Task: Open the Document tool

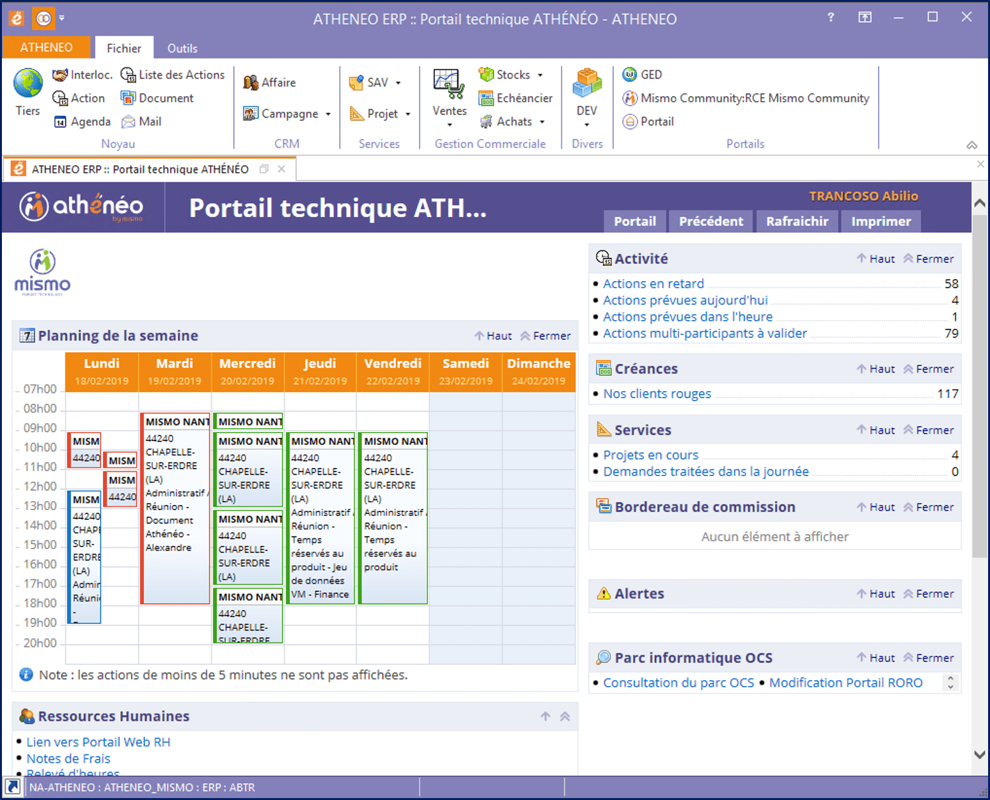Action: (x=157, y=98)
